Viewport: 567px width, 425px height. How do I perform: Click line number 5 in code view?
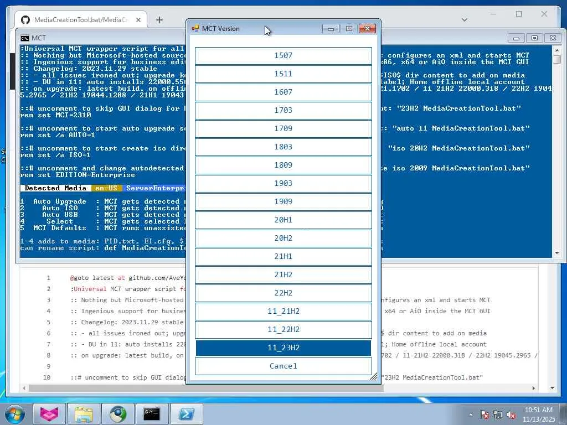click(x=49, y=323)
